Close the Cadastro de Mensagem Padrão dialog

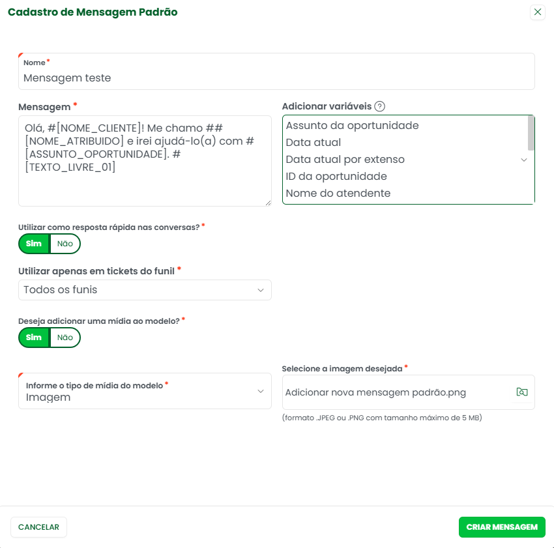pos(538,12)
